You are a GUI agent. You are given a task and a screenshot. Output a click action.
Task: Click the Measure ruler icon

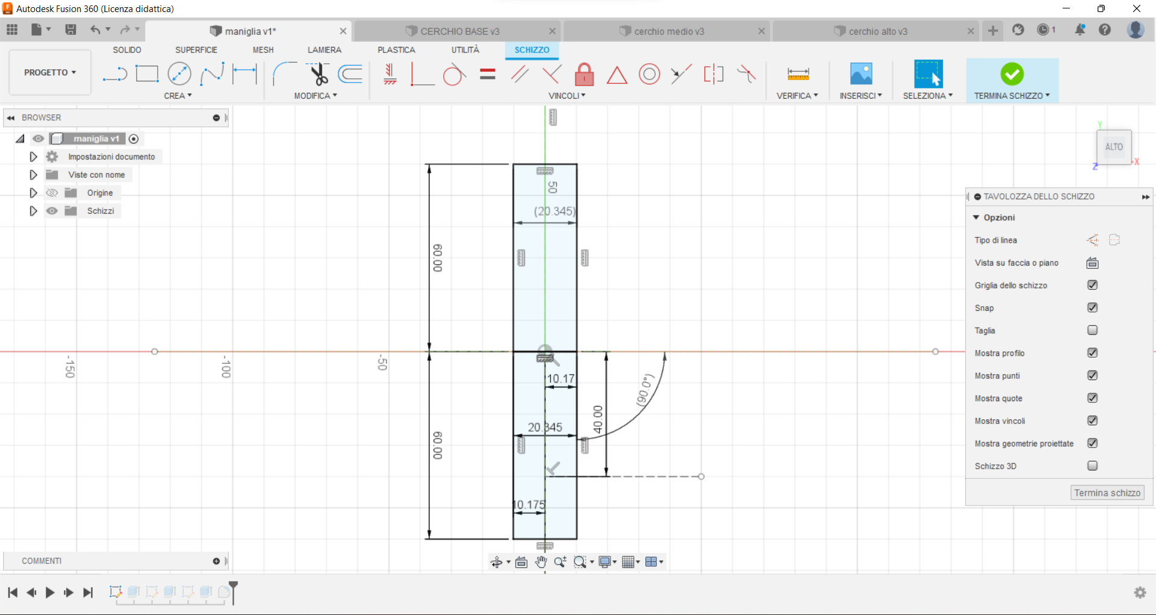click(x=798, y=74)
